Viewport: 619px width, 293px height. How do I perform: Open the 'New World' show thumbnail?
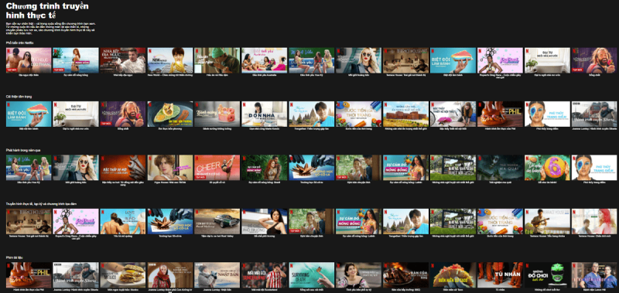click(170, 60)
